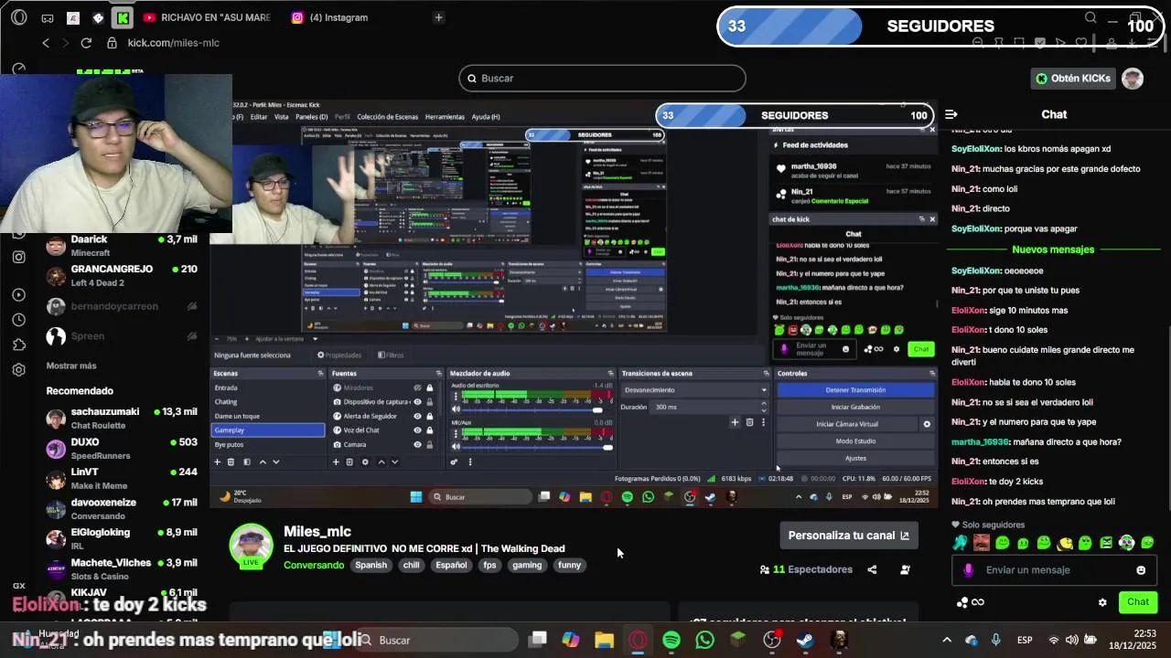The height and width of the screenshot is (658, 1171).
Task: Click the share icon next to Espectadores
Action: [872, 569]
